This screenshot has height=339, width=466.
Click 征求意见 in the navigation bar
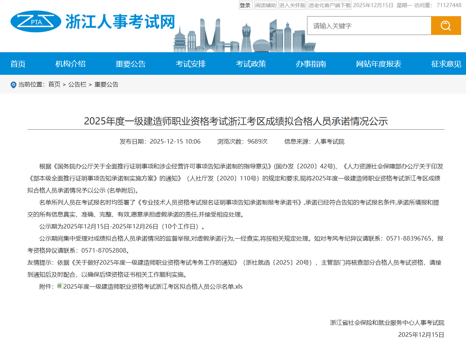[446, 64]
